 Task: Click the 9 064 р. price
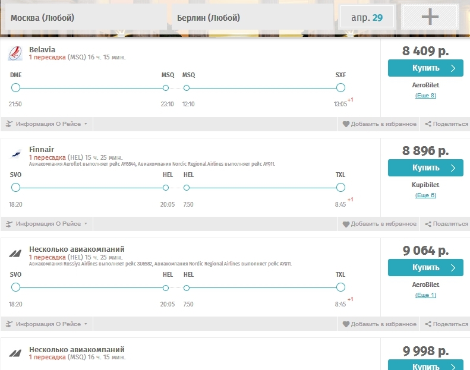(x=425, y=251)
